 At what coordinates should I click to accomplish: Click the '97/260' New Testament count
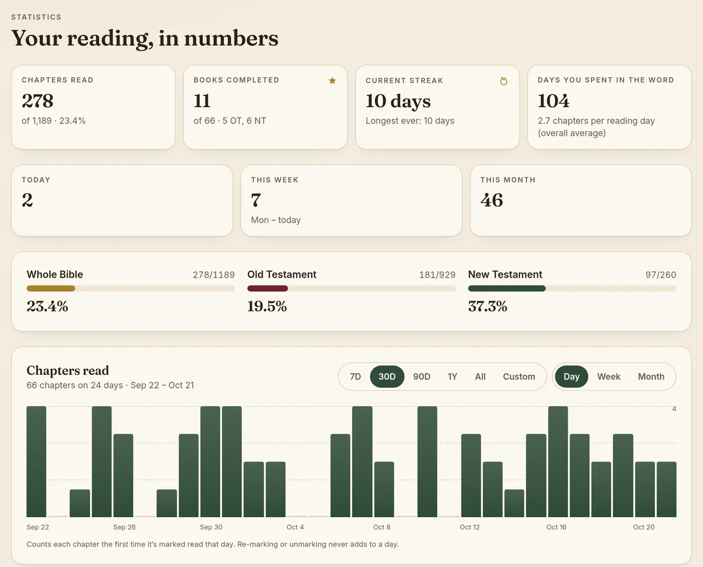[661, 275]
